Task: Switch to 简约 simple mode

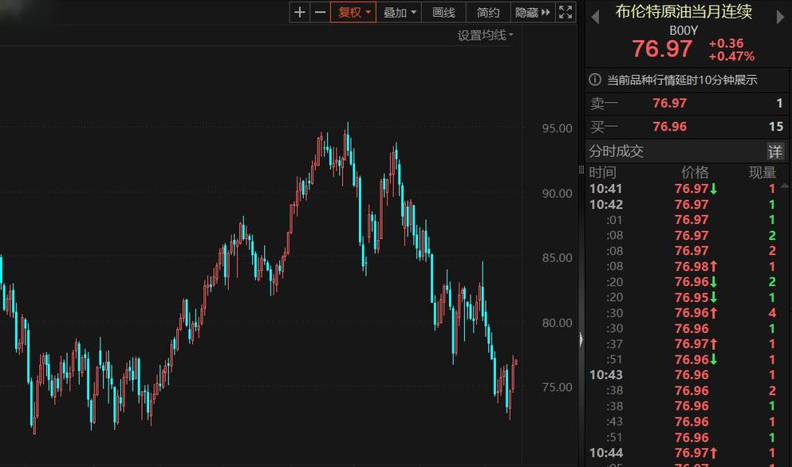Action: (488, 12)
